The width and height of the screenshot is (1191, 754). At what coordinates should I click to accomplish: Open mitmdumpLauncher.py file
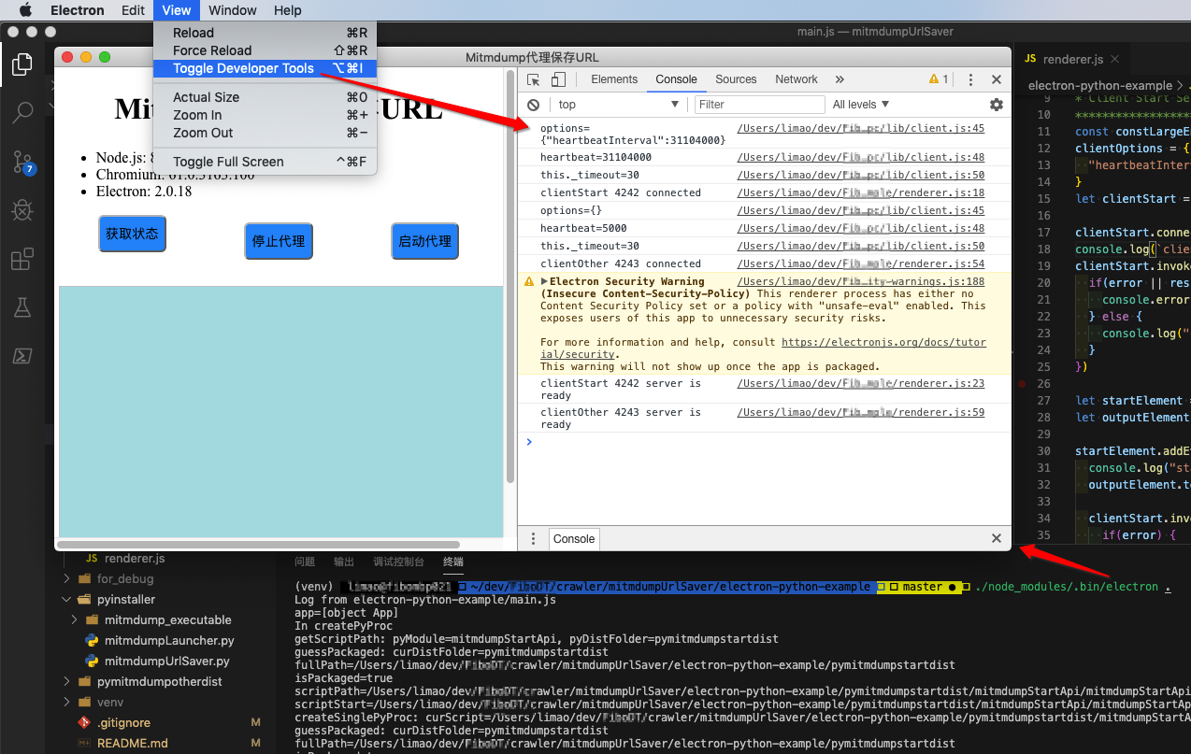[x=169, y=640]
